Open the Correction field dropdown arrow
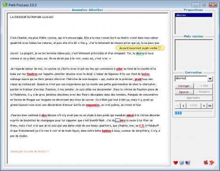 click(210, 79)
